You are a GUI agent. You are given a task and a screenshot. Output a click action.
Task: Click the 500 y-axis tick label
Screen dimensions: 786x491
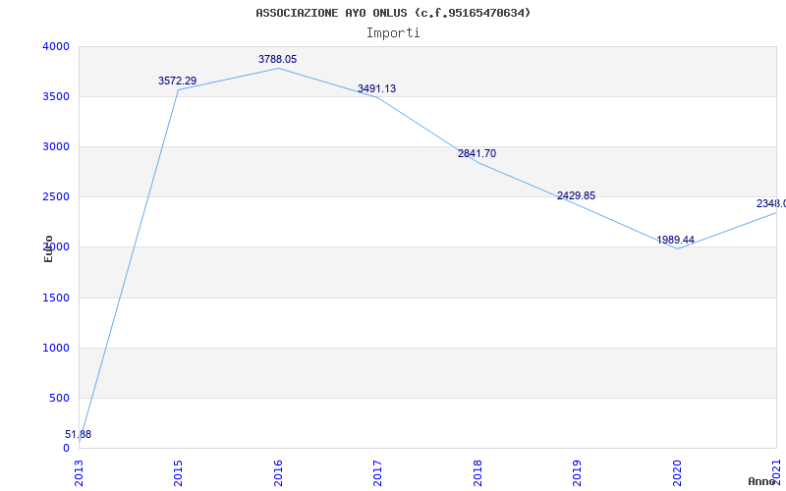click(x=59, y=399)
